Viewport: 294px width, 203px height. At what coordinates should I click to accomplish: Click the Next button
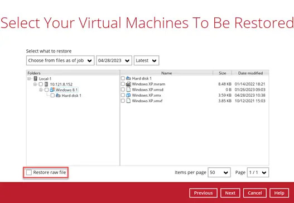(230, 193)
